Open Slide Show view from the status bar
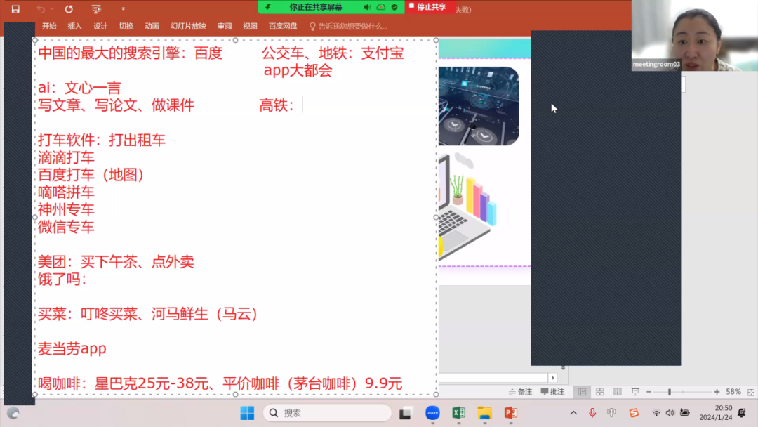 (x=635, y=392)
